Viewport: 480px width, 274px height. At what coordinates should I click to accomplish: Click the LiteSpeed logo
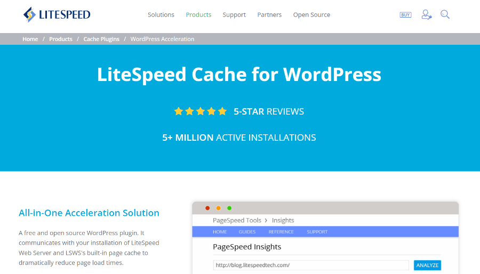(x=57, y=15)
